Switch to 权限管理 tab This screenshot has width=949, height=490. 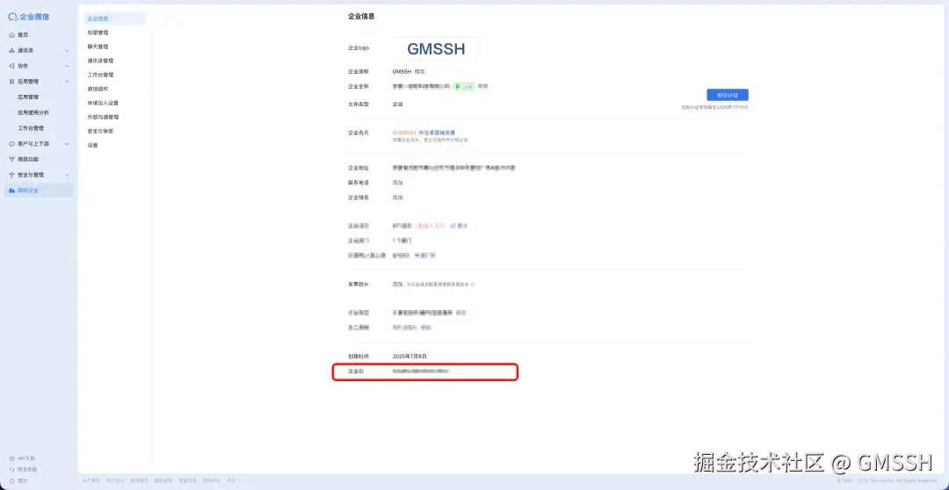tap(98, 32)
